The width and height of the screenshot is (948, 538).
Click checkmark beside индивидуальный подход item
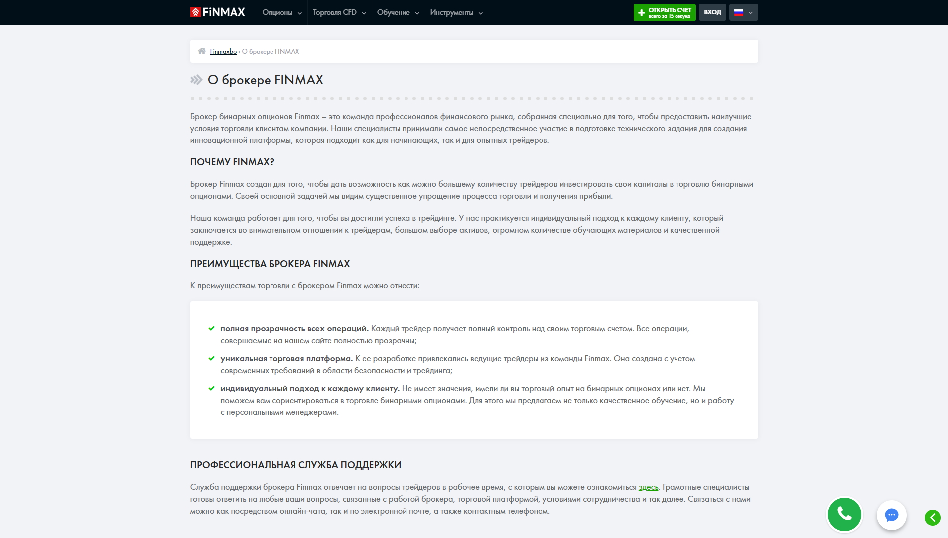211,389
